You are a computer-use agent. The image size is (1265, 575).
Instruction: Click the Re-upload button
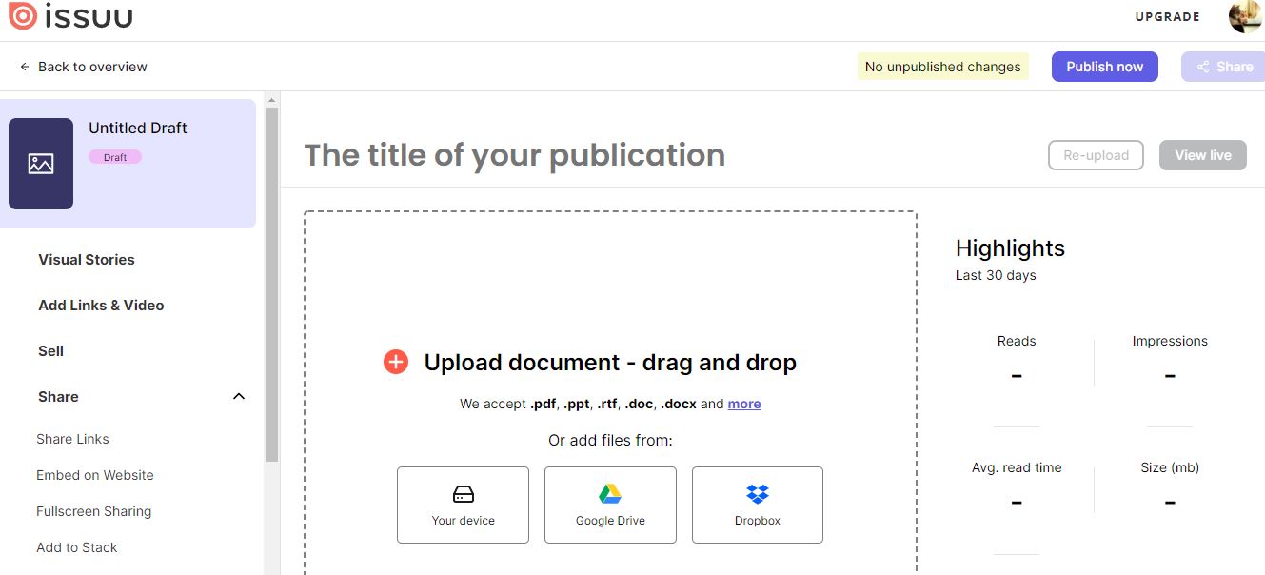[1096, 154]
